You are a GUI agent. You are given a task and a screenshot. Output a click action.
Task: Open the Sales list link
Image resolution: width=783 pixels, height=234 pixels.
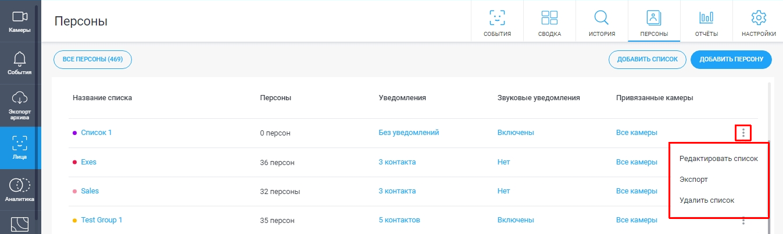[90, 191]
